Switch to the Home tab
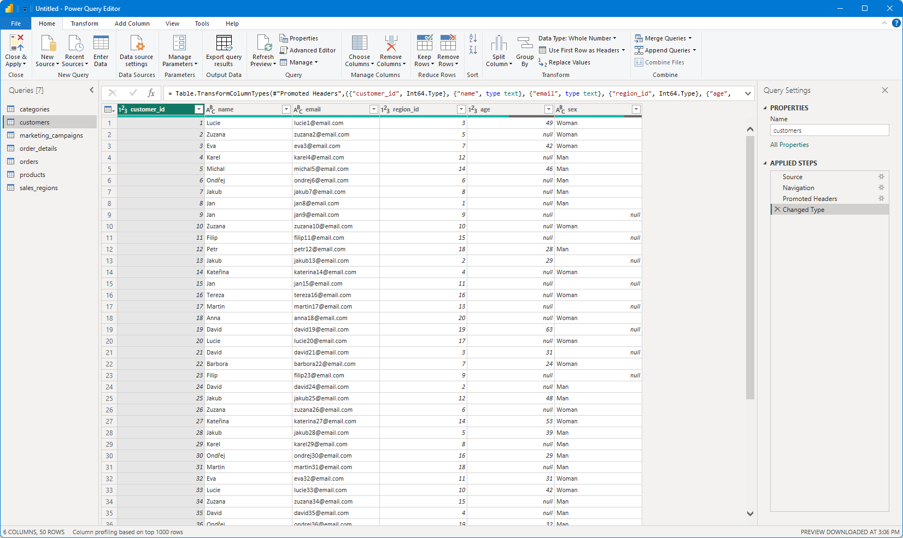 (x=47, y=23)
